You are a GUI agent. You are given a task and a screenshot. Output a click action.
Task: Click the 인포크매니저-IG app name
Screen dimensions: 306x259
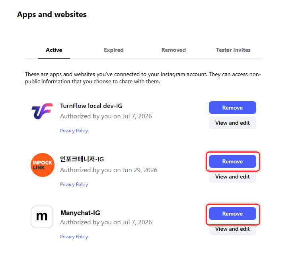click(x=82, y=159)
